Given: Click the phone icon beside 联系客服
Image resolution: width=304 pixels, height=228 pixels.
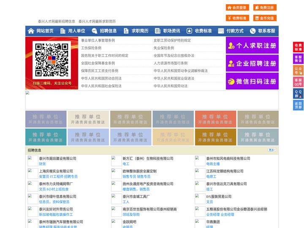Looking at the screenshot, I should (252, 31).
